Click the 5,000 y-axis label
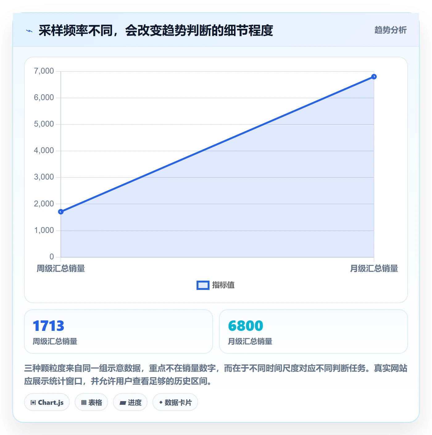 (44, 124)
